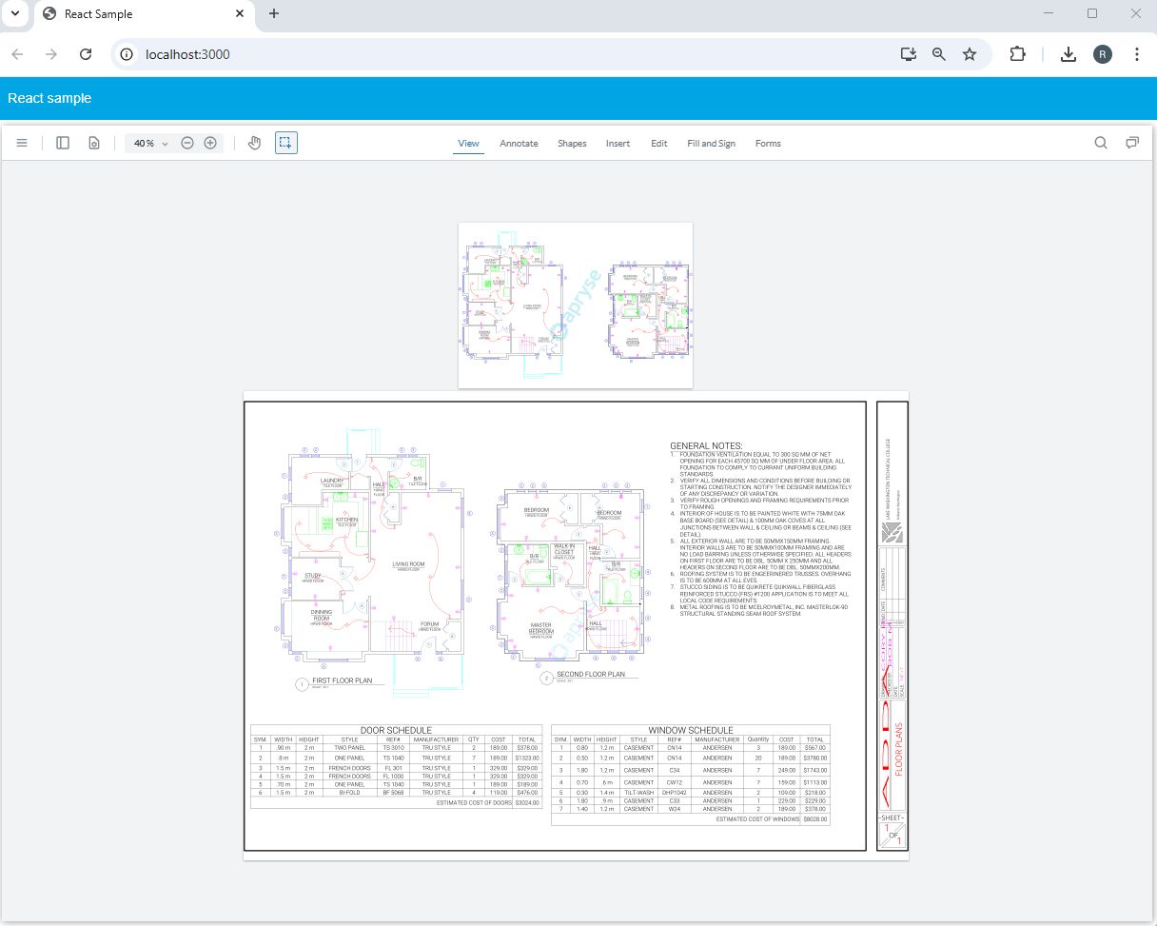This screenshot has height=926, width=1157.
Task: Switch to the Forms ribbon tab
Action: click(x=768, y=144)
